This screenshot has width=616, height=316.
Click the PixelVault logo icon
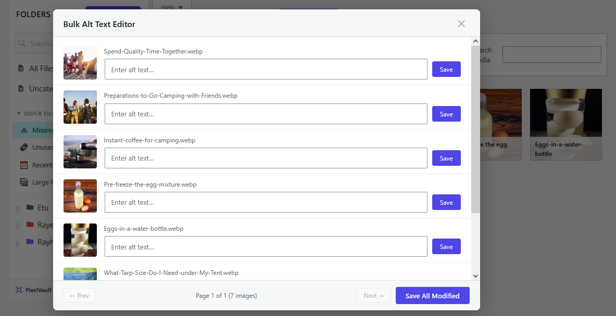(19, 289)
